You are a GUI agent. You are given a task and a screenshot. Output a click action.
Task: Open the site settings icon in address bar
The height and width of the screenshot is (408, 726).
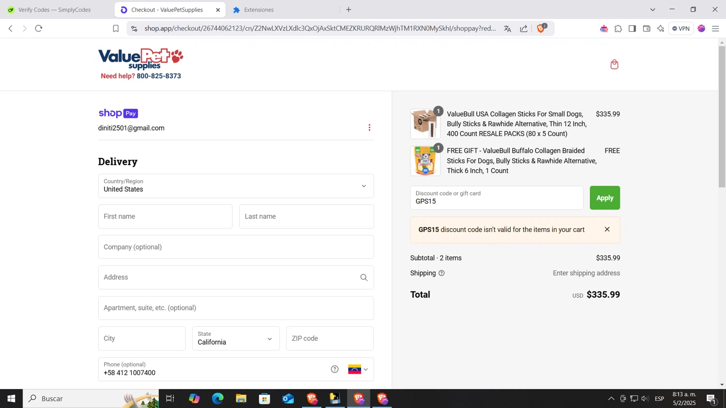135,29
